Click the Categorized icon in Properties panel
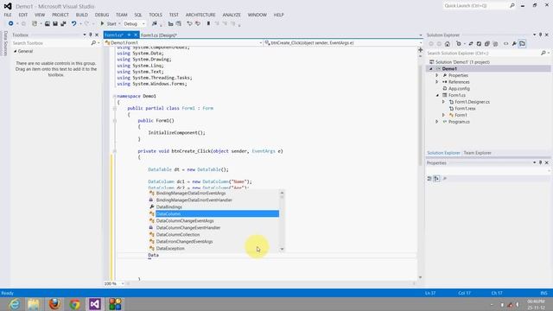Screen dimensions: 553x311 pyautogui.click(x=429, y=179)
